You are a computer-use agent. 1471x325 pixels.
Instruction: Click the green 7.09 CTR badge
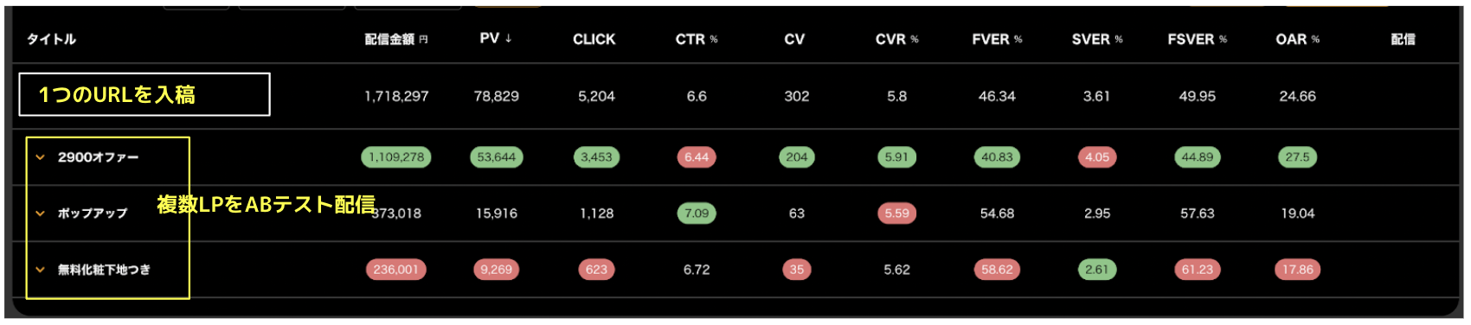[697, 213]
